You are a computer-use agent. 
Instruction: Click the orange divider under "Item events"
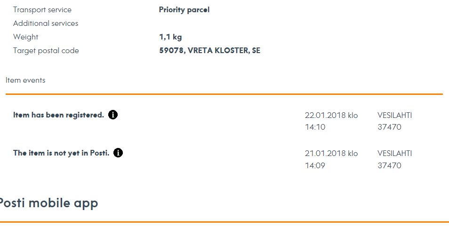224,94
